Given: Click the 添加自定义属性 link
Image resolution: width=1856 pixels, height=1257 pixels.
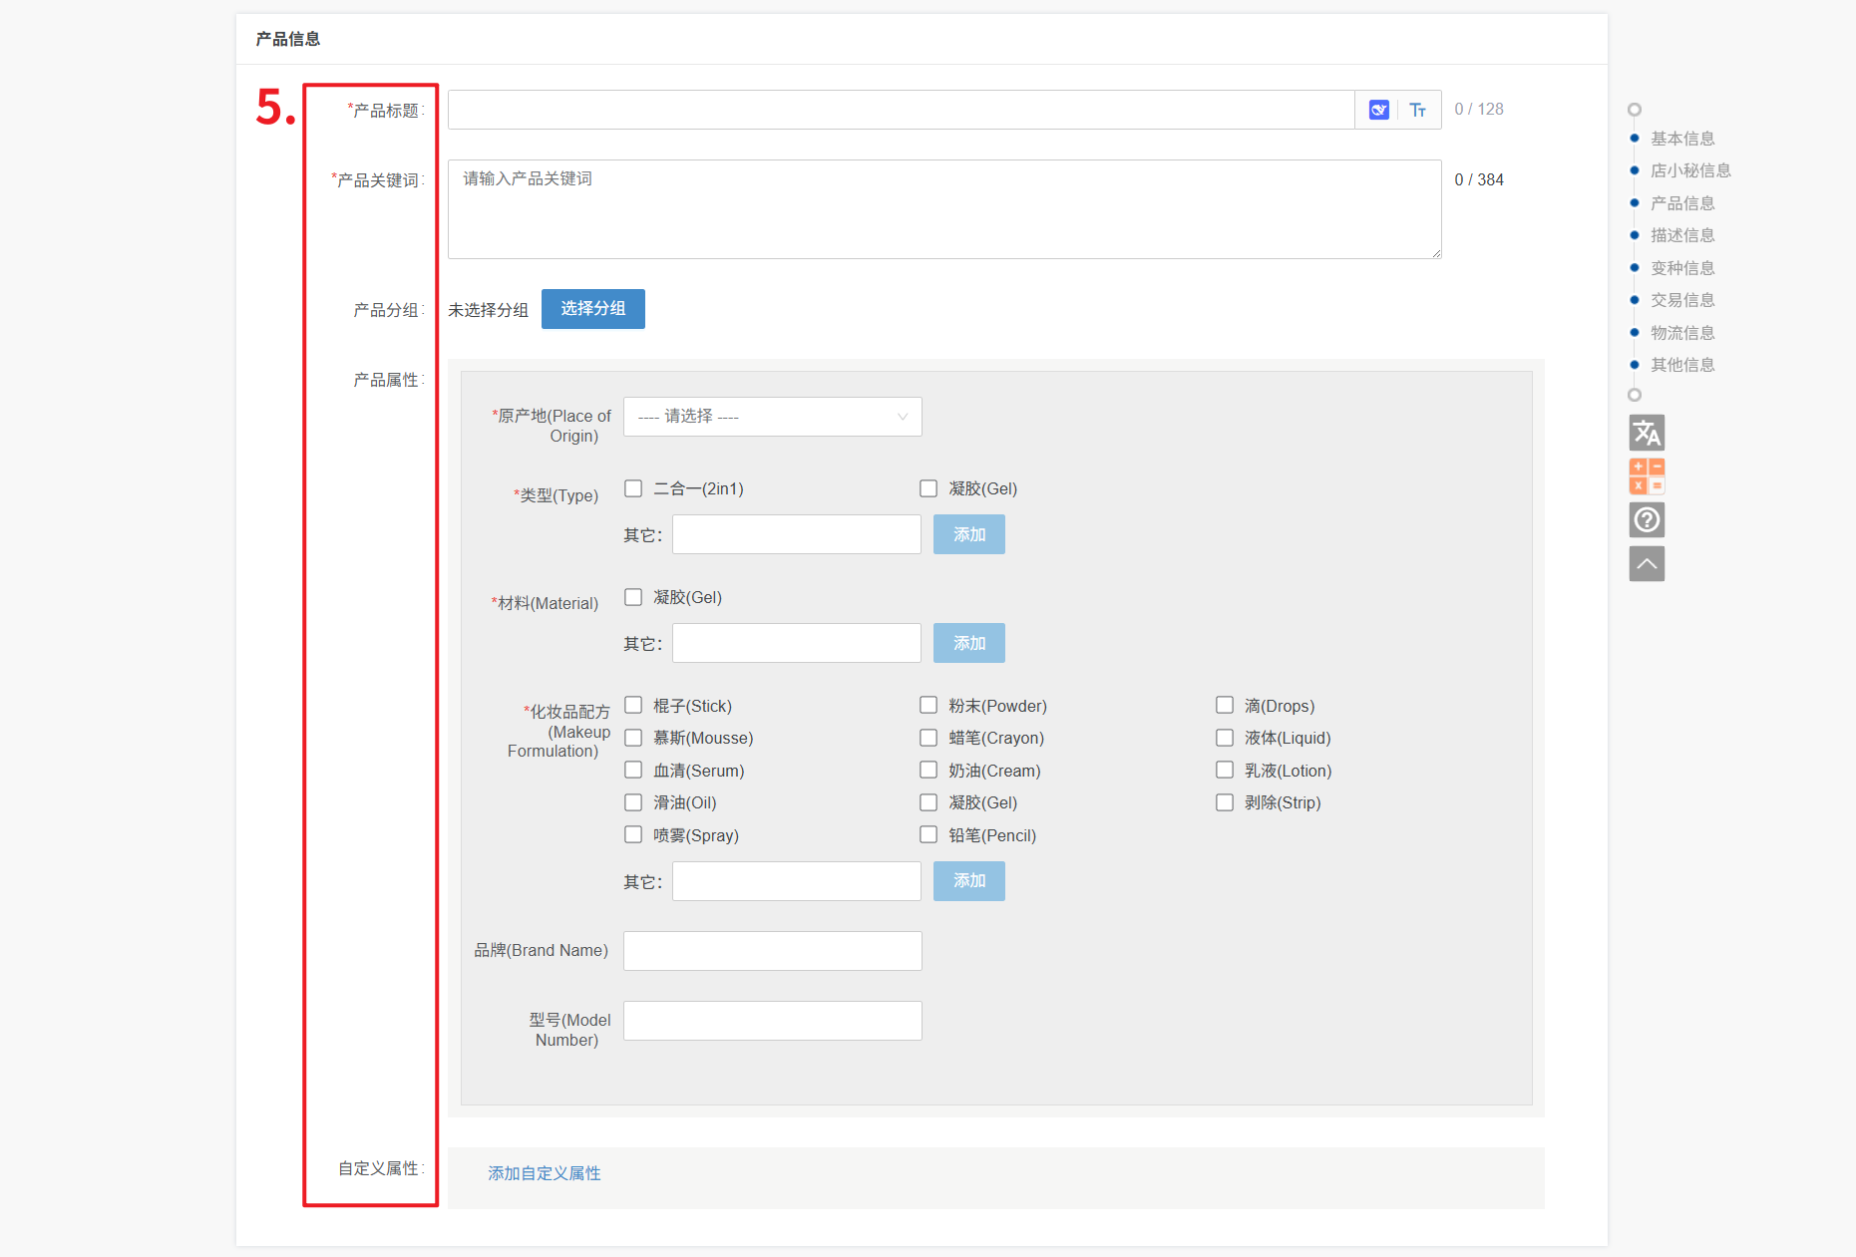Looking at the screenshot, I should pyautogui.click(x=545, y=1173).
